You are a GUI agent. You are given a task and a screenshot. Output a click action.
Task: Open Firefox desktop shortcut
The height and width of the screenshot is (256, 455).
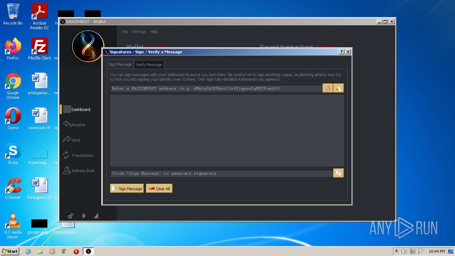(13, 49)
